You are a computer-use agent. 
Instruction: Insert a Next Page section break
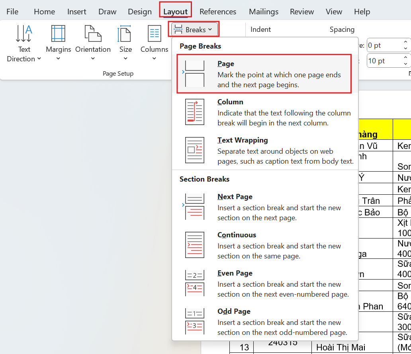point(265,207)
